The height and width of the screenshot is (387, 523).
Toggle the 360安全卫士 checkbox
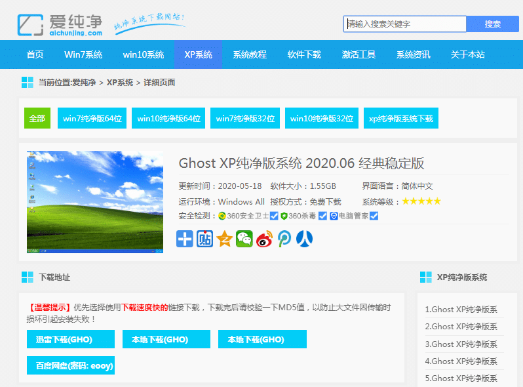pyautogui.click(x=275, y=216)
